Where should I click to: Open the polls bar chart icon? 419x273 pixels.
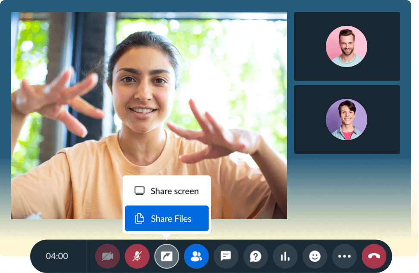(285, 256)
